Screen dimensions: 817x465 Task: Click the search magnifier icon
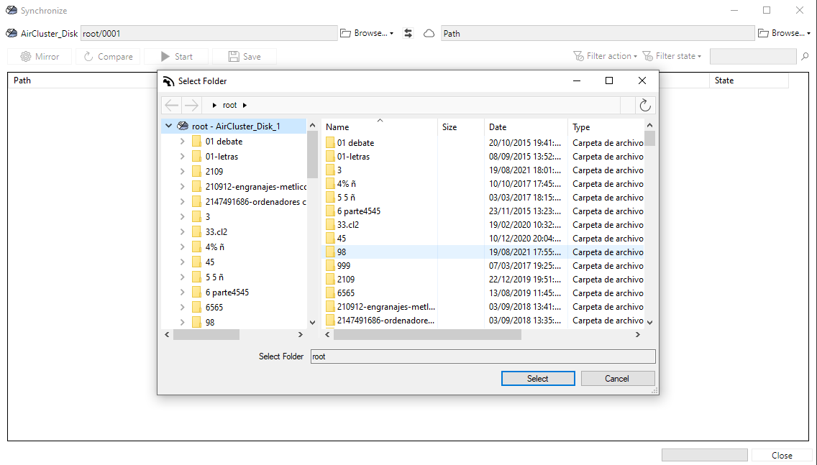(x=805, y=56)
